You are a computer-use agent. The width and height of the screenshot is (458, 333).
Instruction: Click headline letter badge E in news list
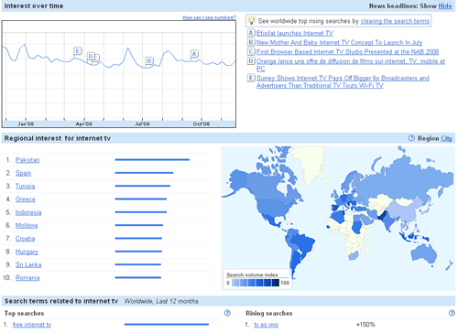point(251,78)
